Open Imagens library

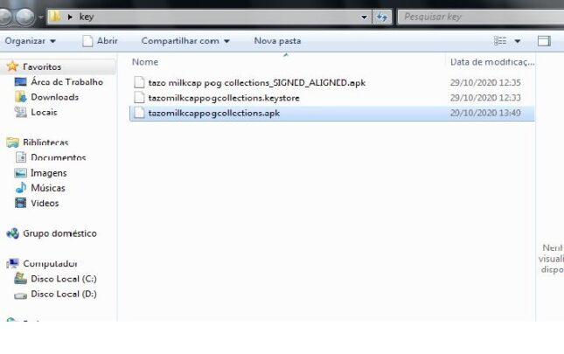tap(49, 173)
